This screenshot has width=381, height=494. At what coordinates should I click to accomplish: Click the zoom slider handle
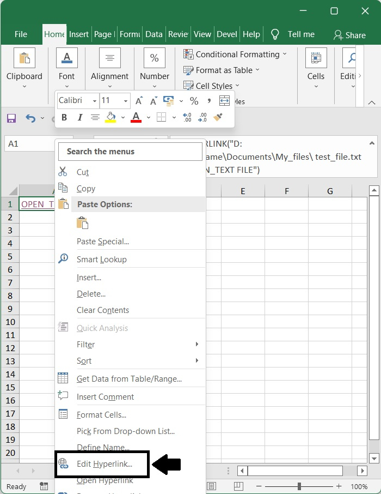299,486
